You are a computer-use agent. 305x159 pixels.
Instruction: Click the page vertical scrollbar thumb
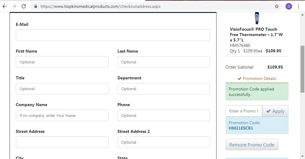click(303, 69)
